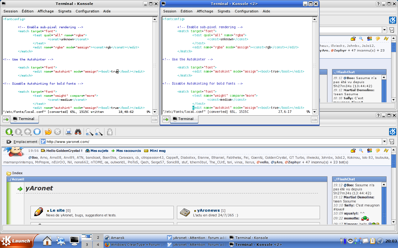
Task: Click user name Zephyr in lower yAronet member list
Action: coord(294,162)
